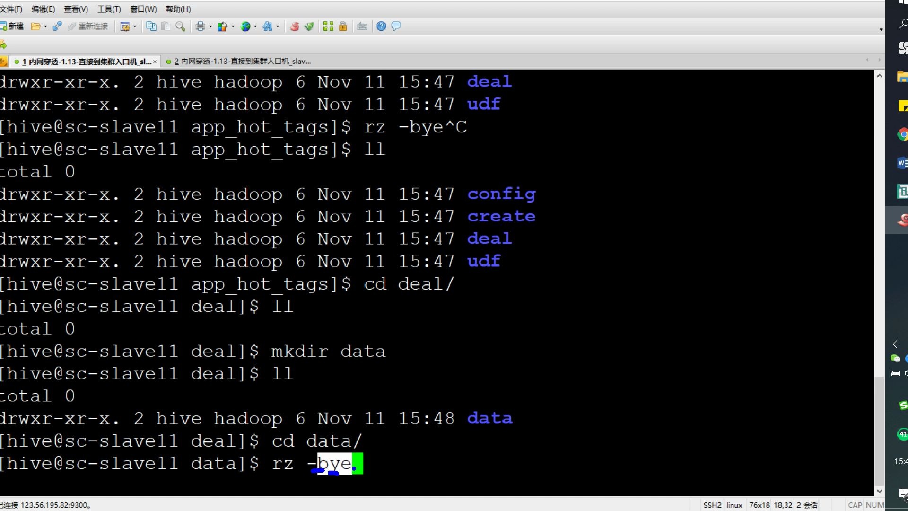Select the 文件(F) menu
908x511 pixels.
coord(10,9)
